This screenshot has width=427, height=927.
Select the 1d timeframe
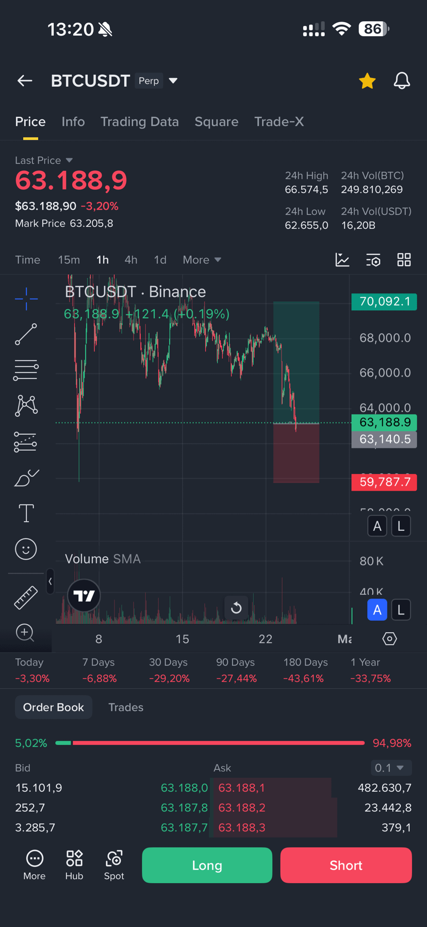coord(160,260)
